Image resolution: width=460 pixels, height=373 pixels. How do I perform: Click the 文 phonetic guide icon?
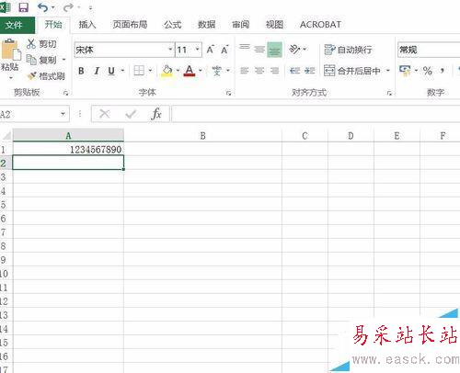pyautogui.click(x=217, y=71)
